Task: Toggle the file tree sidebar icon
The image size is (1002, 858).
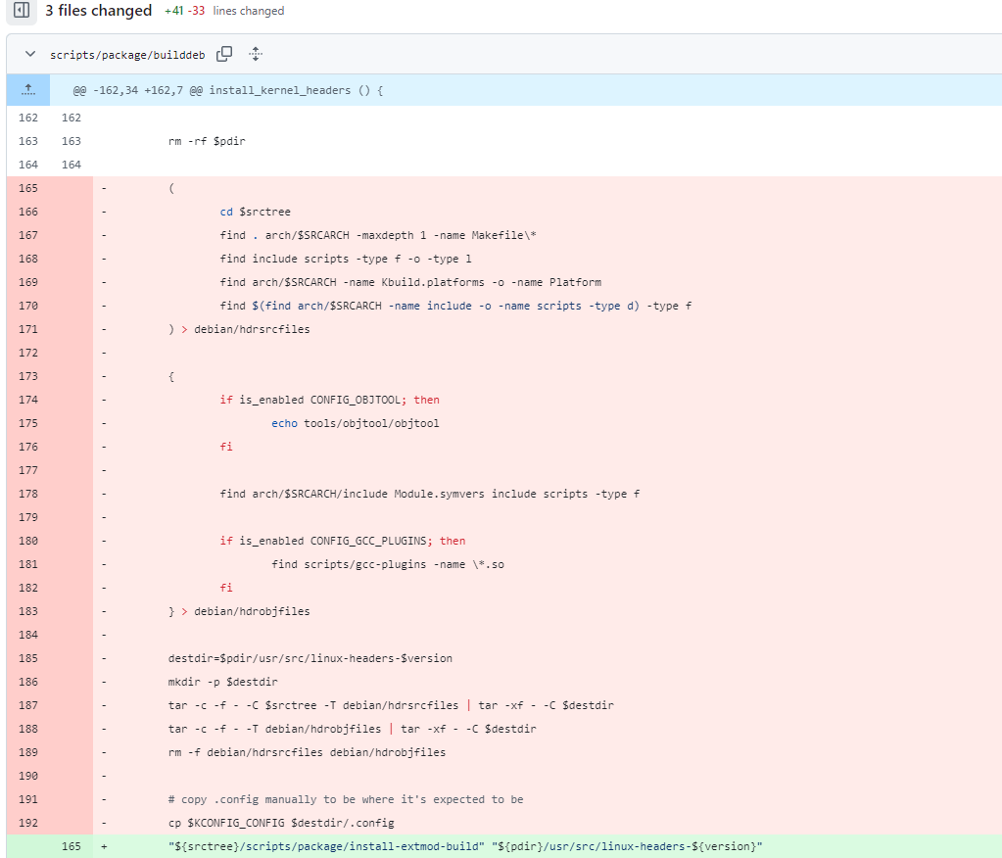Action: pos(21,11)
